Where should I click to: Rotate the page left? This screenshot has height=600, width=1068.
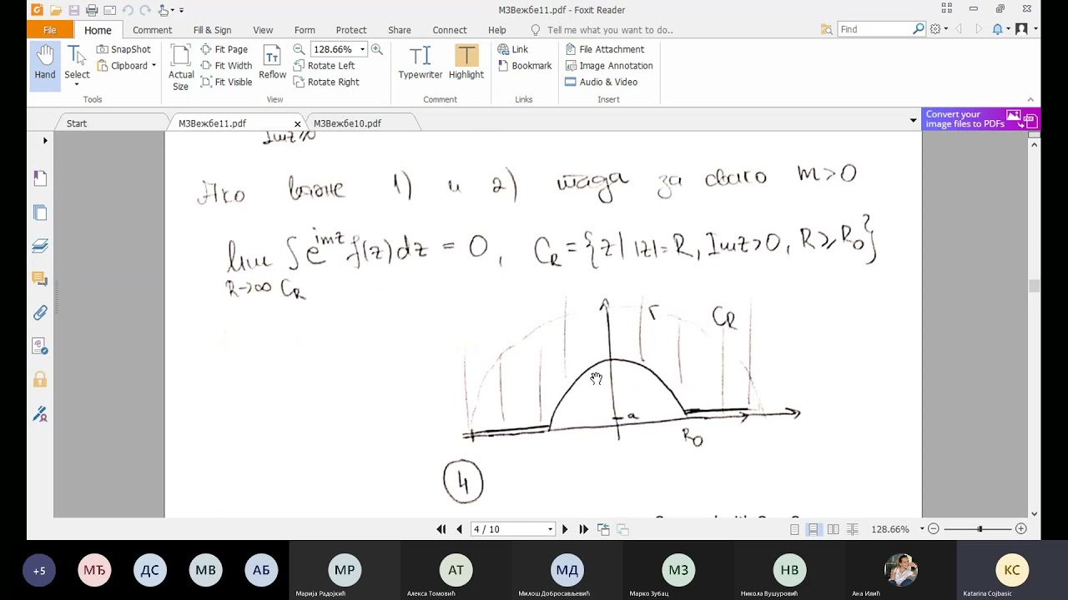coord(324,66)
